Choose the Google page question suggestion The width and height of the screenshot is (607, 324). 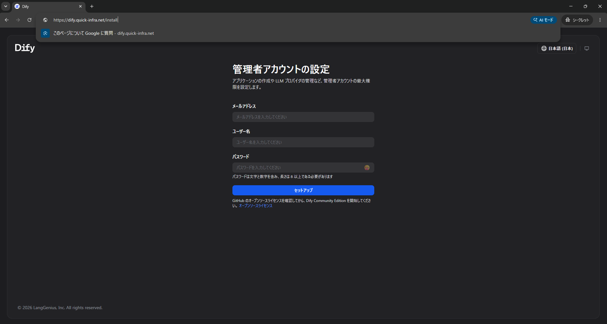298,33
